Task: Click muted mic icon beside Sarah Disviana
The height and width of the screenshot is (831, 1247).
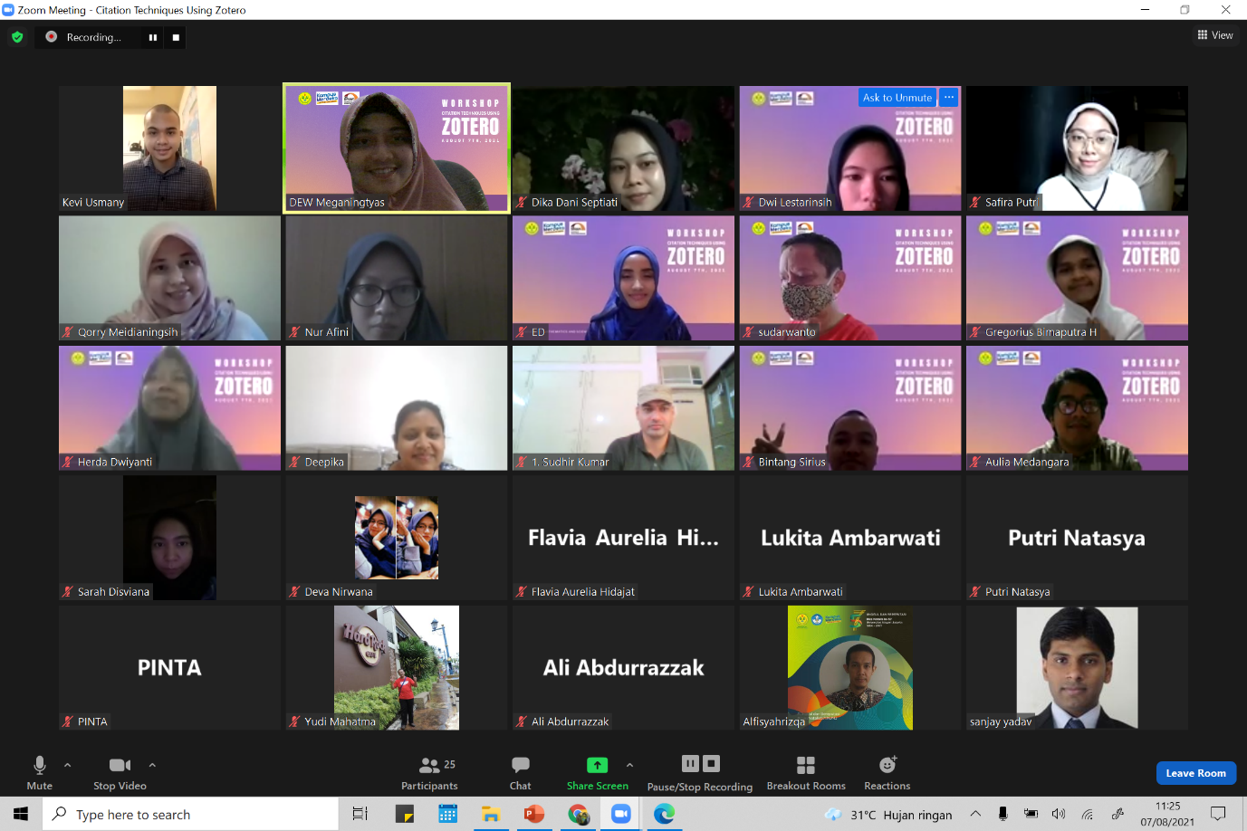Action: 67,592
